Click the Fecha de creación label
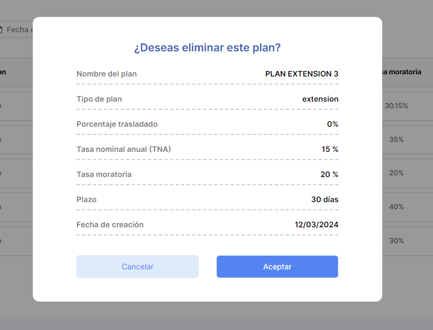 [110, 225]
